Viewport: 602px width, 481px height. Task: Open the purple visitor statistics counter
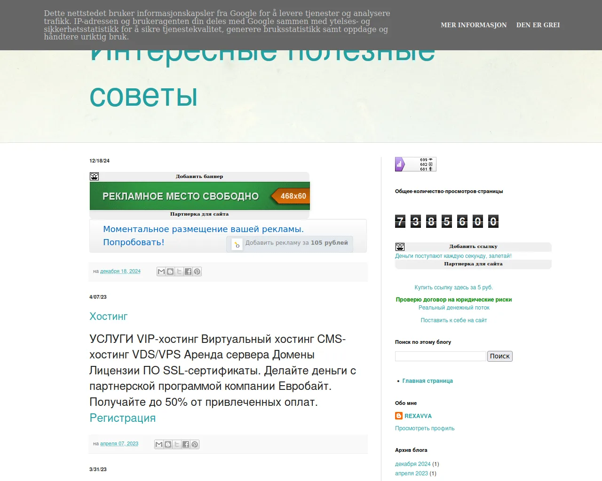pos(416,164)
